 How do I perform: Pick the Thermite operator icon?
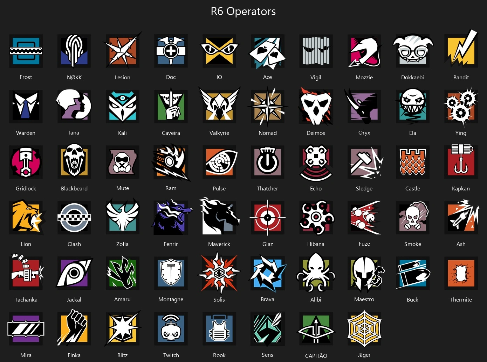point(461,273)
